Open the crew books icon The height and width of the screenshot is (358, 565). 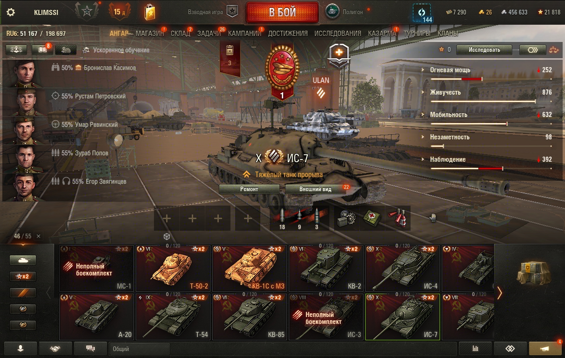(42, 49)
